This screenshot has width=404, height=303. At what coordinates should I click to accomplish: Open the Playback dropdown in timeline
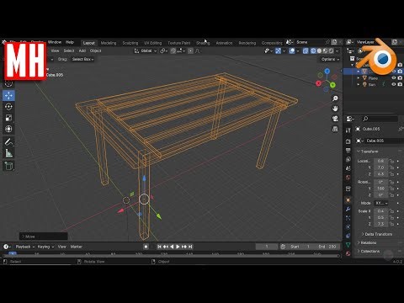tap(24, 247)
